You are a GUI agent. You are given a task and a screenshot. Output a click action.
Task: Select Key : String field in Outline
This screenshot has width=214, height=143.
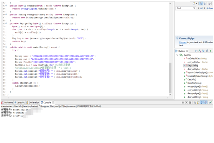coord(191,66)
